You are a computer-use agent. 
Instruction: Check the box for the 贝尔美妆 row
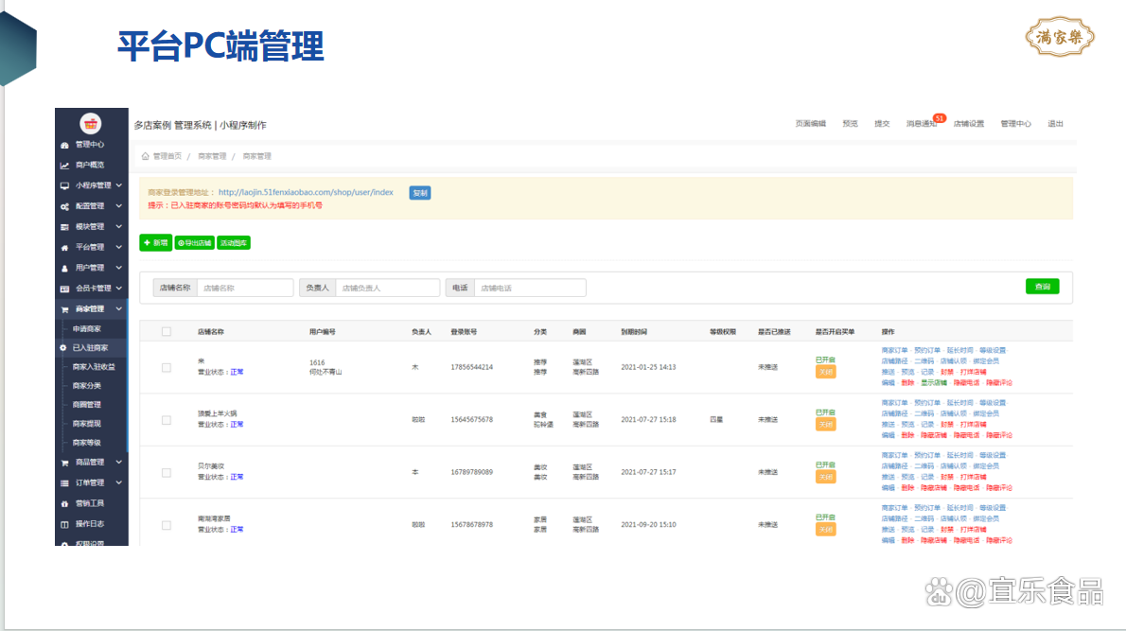pyautogui.click(x=167, y=472)
